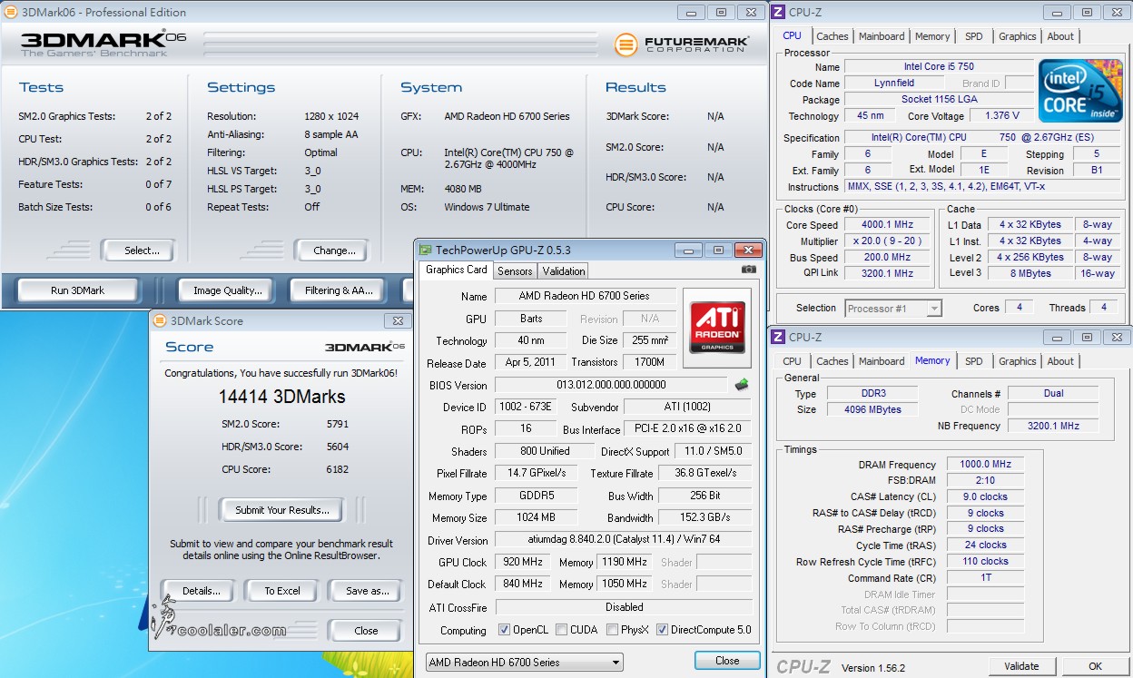Open Graphics tab in upper CPU-Z window
Viewport: 1133px width, 678px height.
click(1017, 36)
